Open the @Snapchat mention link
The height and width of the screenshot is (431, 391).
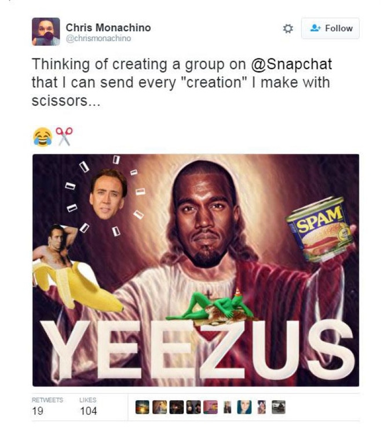[x=291, y=64]
